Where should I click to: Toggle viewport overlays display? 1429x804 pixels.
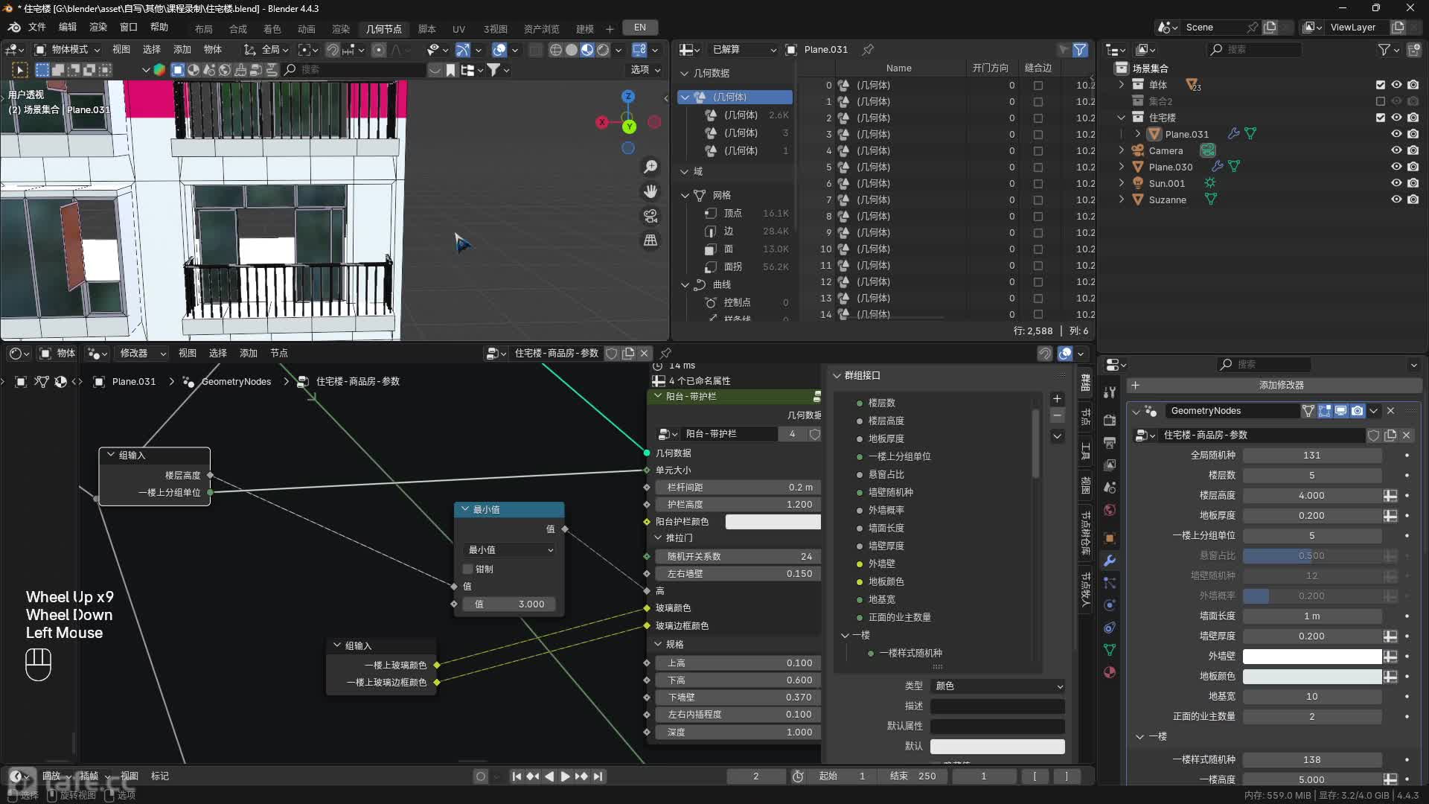499,50
